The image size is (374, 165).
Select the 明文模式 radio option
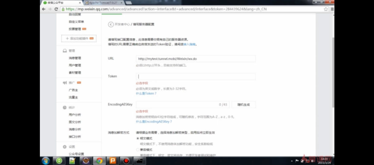[138, 138]
